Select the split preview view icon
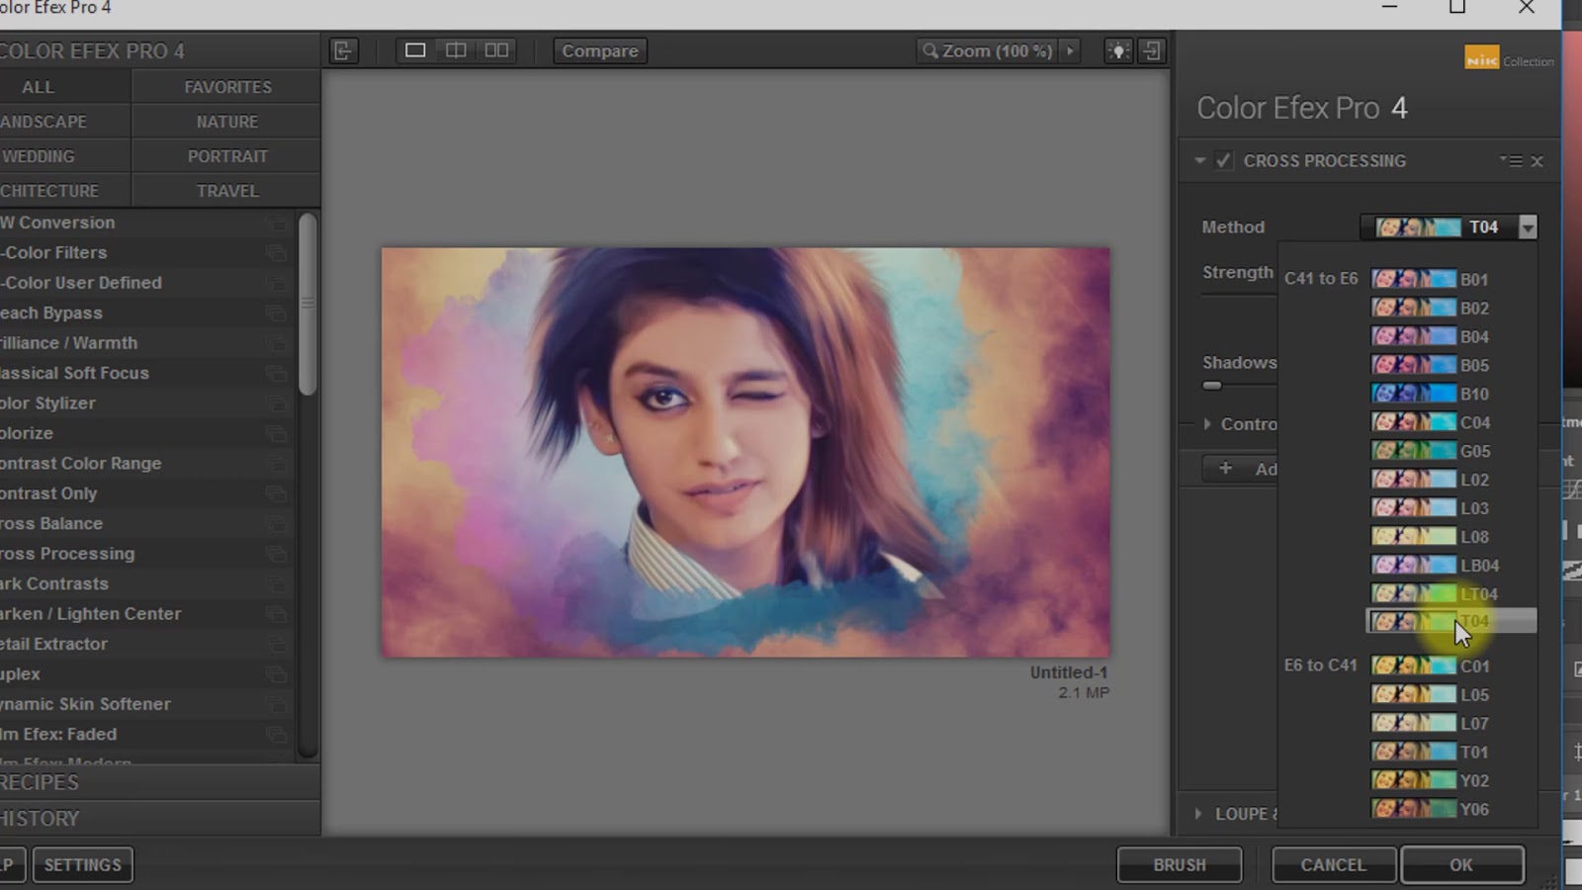The width and height of the screenshot is (1582, 890). [455, 49]
